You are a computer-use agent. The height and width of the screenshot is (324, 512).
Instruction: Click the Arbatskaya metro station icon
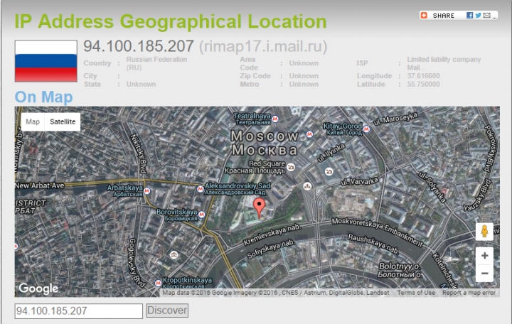(x=147, y=191)
